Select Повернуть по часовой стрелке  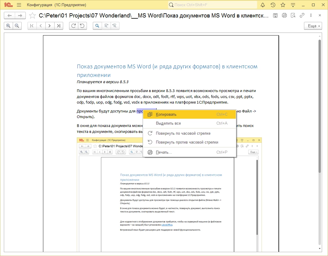(x=190, y=133)
